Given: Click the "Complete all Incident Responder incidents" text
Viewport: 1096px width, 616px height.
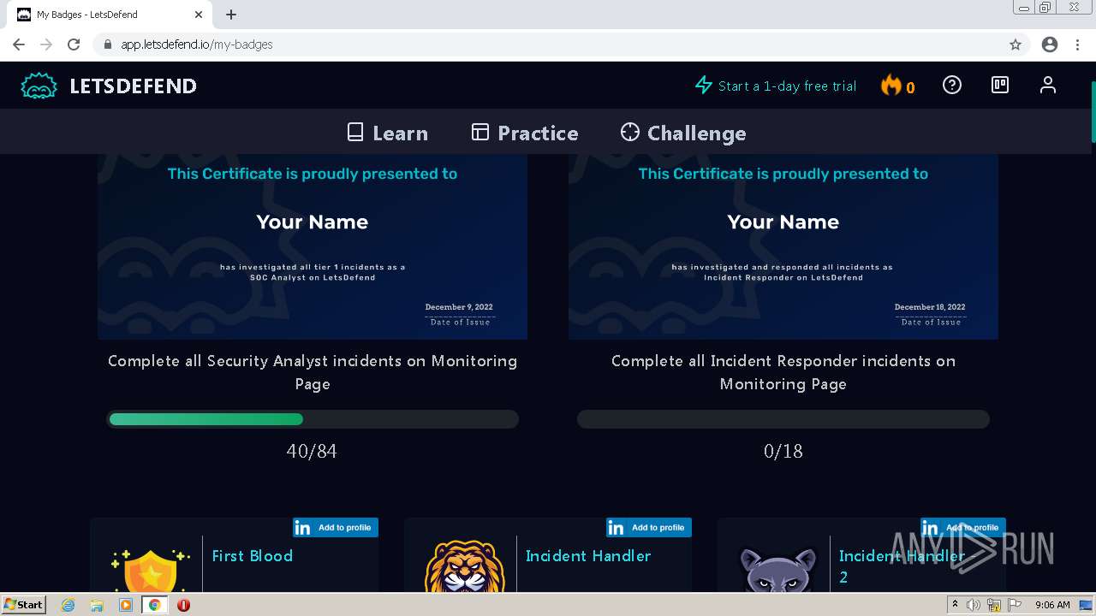Looking at the screenshot, I should pyautogui.click(x=783, y=372).
